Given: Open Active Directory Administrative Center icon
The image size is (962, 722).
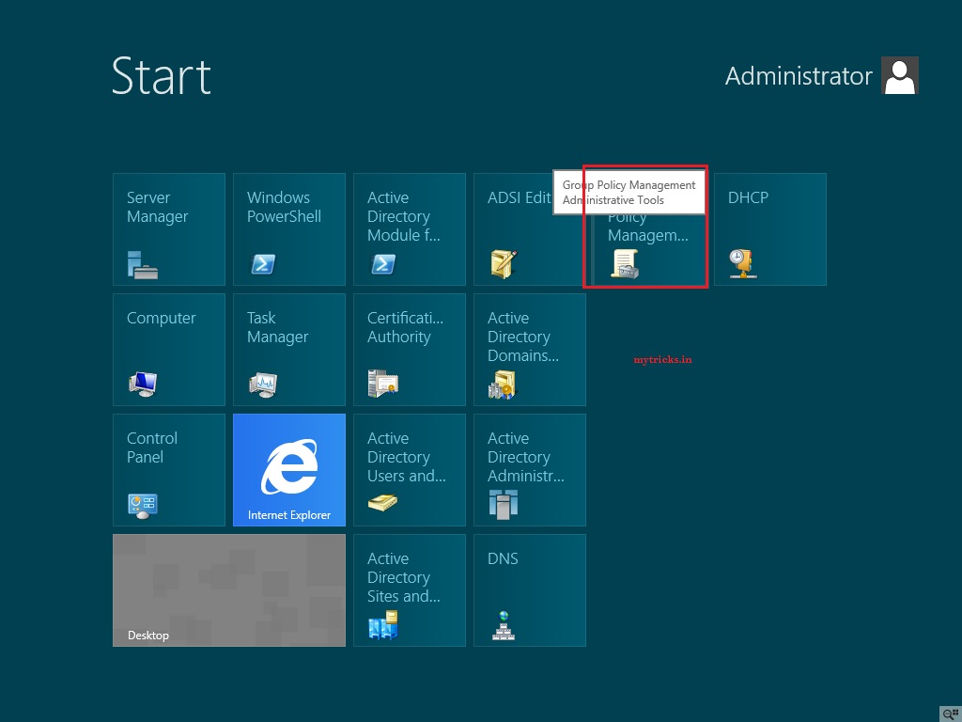Looking at the screenshot, I should [x=504, y=505].
